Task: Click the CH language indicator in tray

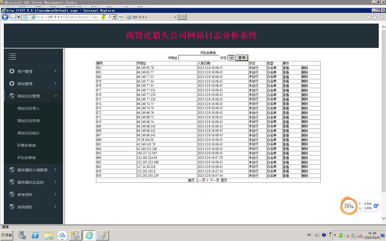Action: point(309,235)
